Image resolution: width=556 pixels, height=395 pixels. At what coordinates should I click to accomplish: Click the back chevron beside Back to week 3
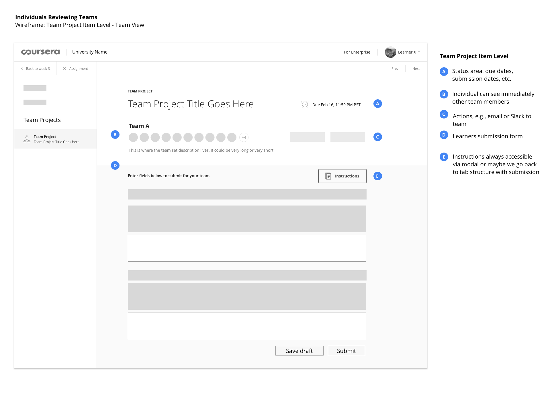pos(22,68)
